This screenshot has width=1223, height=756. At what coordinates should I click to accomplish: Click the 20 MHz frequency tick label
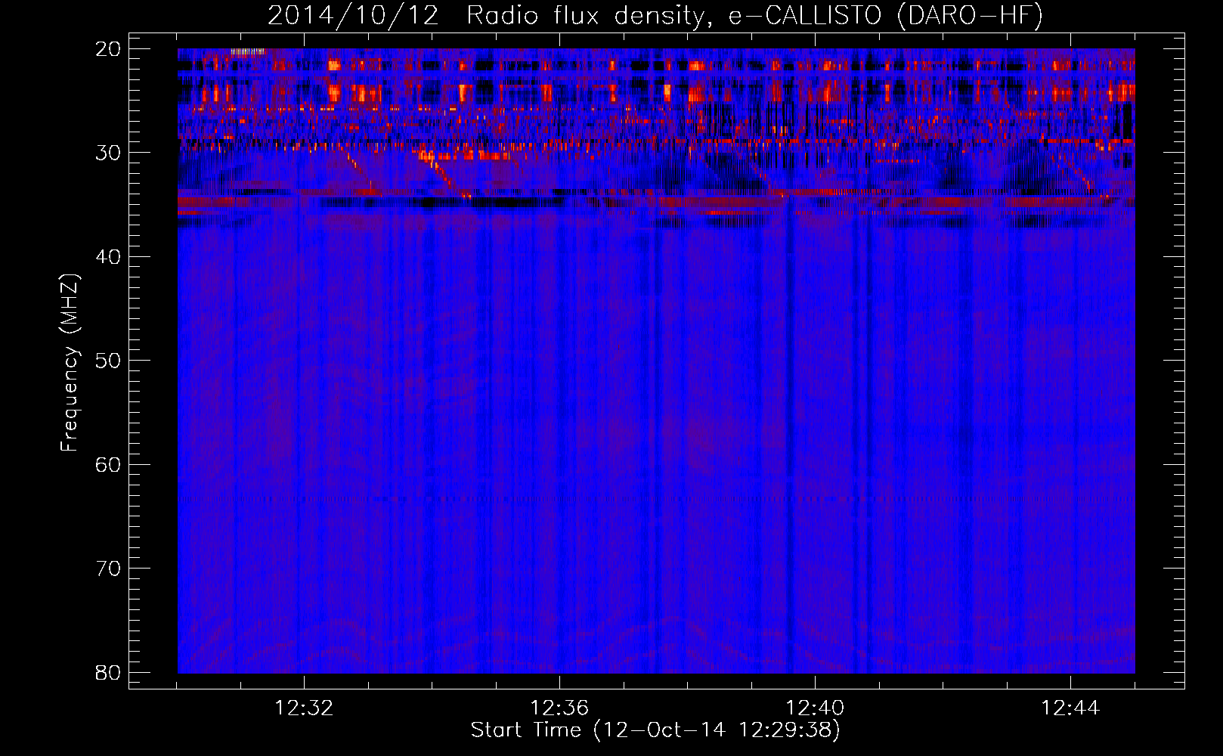point(108,49)
